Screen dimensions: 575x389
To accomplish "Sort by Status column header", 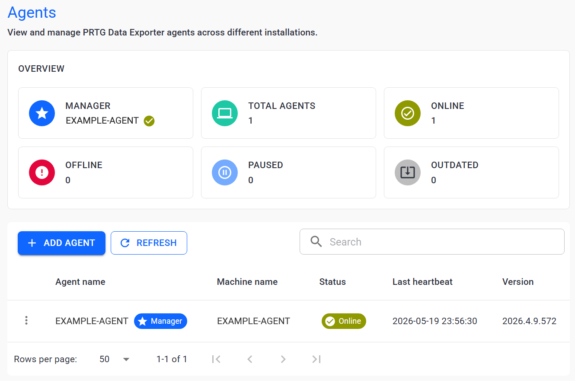I will 332,282.
